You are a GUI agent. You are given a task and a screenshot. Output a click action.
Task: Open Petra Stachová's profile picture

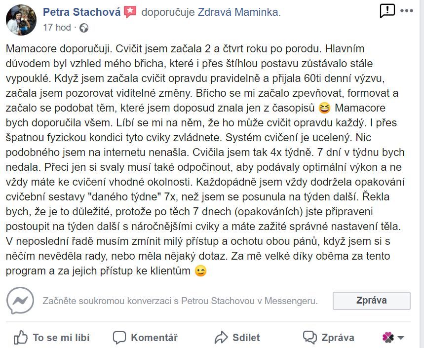pyautogui.click(x=21, y=20)
